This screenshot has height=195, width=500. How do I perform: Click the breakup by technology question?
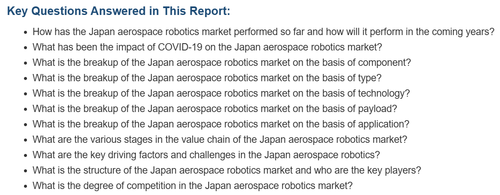(221, 93)
